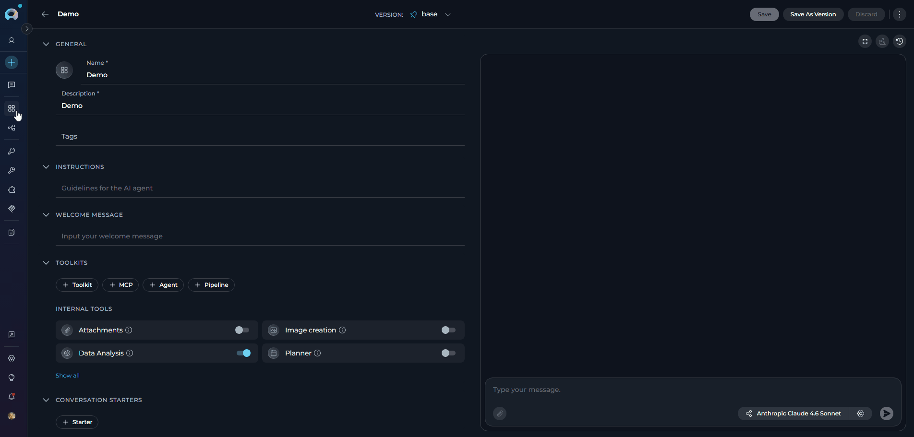Click the clear chat broom icon
The height and width of the screenshot is (437, 914).
tap(882, 41)
